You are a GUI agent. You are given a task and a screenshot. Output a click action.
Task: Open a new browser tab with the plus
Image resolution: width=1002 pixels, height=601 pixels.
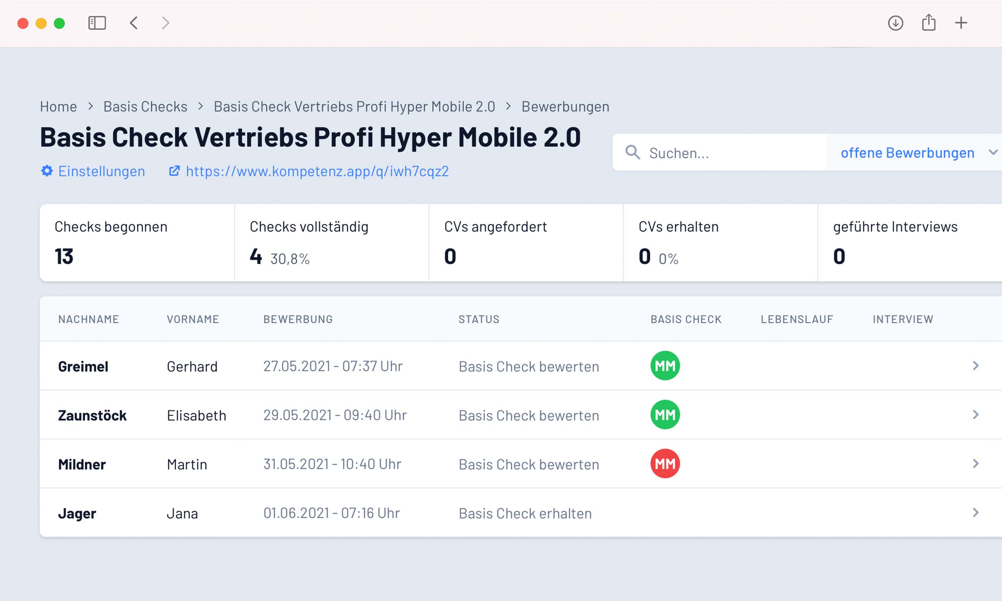[960, 23]
